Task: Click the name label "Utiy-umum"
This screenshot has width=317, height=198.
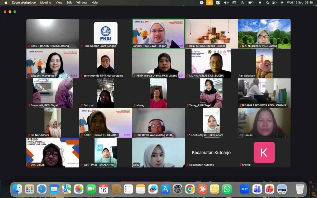Action: point(245,135)
